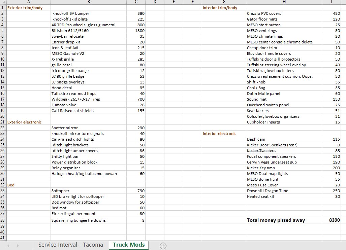This screenshot has width=346, height=250.
Task: Click the Wildpeak 265/70-17 Tires cell
Action: pyautogui.click(x=89, y=99)
